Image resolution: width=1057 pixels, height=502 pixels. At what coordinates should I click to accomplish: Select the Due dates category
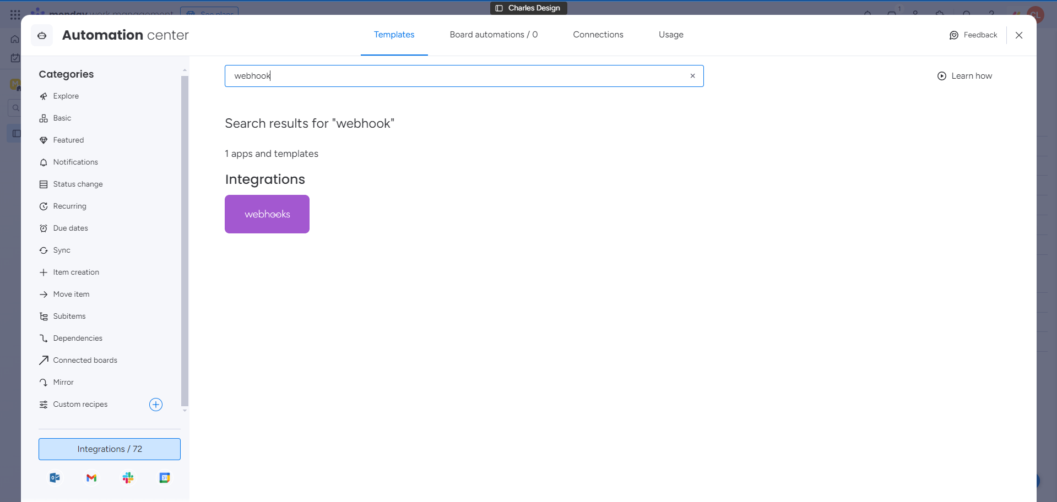71,228
